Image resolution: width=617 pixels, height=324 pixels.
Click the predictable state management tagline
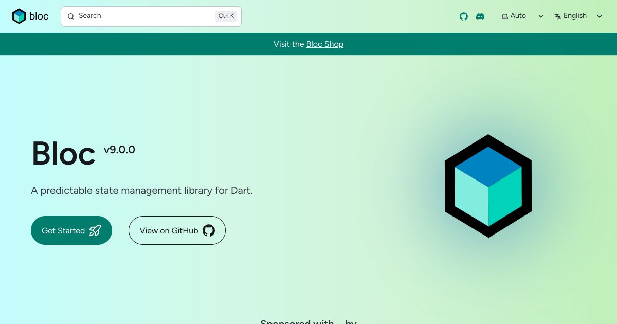tap(142, 191)
